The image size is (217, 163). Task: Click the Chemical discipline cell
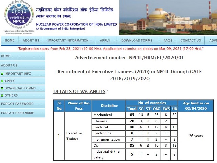point(108,121)
